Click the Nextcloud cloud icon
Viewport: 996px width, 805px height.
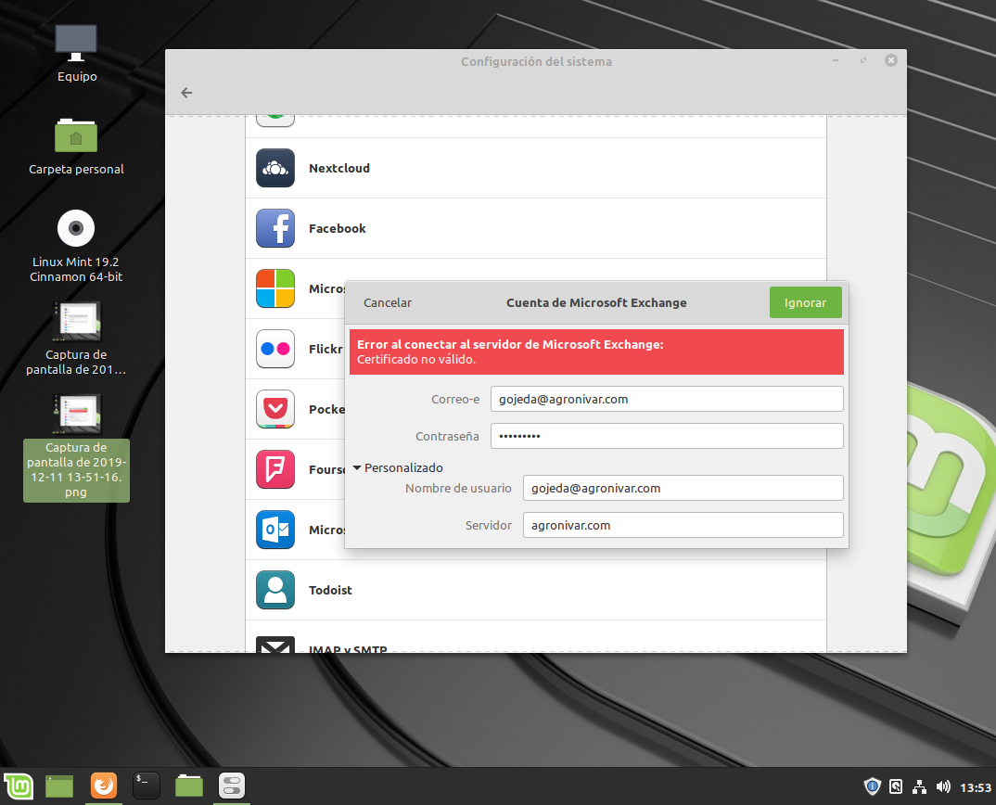point(275,168)
